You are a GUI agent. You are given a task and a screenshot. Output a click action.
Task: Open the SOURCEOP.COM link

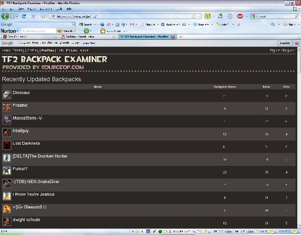coord(63,67)
